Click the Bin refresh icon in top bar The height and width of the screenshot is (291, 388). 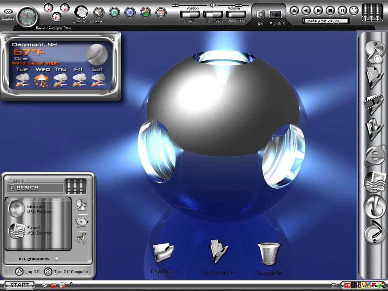click(x=260, y=14)
